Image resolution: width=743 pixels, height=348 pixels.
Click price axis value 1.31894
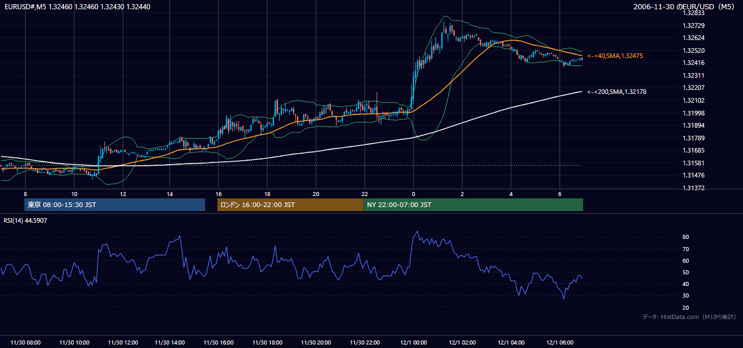click(694, 125)
